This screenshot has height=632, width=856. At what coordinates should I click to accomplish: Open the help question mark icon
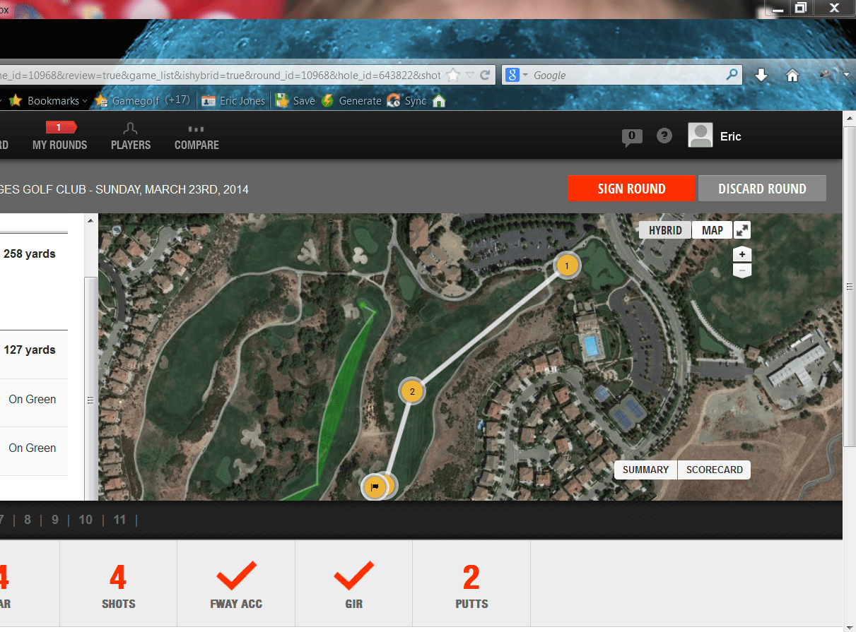[664, 136]
